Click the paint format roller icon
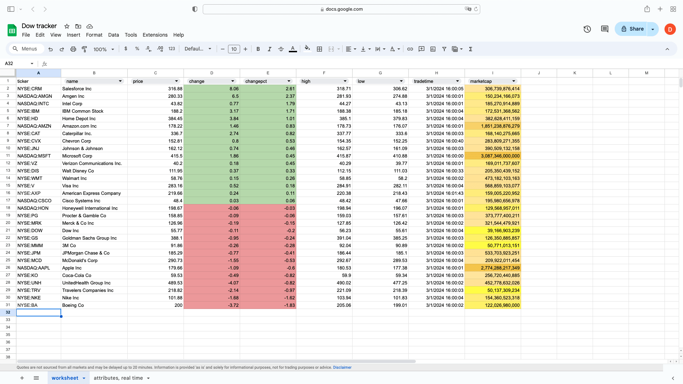This screenshot has height=384, width=683. tap(84, 49)
